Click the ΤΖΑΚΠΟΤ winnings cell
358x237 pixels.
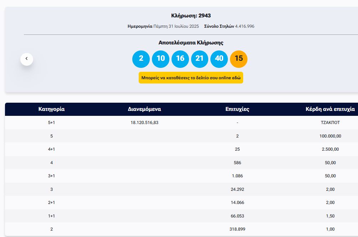[x=330, y=123]
